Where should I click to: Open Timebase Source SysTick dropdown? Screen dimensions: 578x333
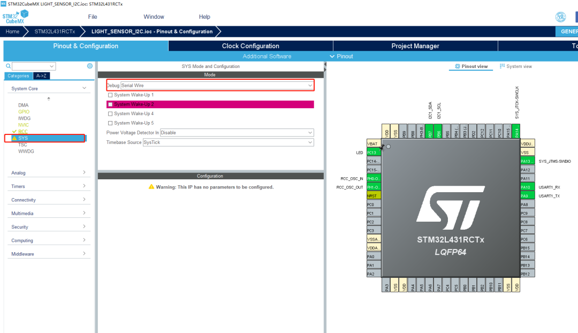228,142
